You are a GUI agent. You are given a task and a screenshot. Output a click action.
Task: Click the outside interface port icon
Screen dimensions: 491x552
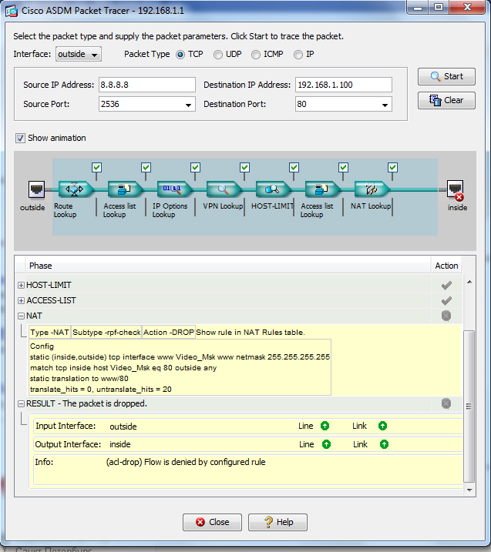click(36, 189)
